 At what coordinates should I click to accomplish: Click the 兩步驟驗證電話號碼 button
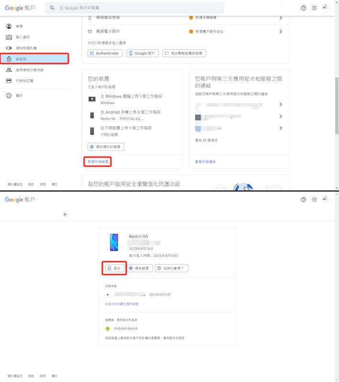[x=185, y=53]
